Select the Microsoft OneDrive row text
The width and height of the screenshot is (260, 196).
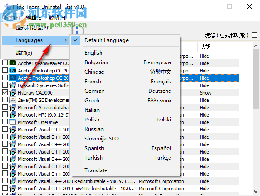point(38,122)
